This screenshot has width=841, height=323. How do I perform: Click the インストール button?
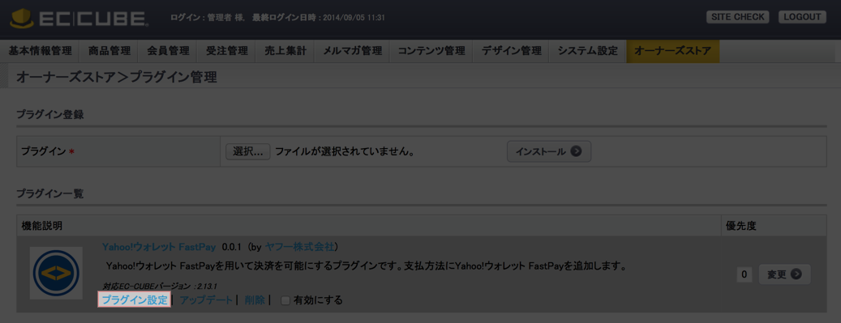pyautogui.click(x=549, y=151)
